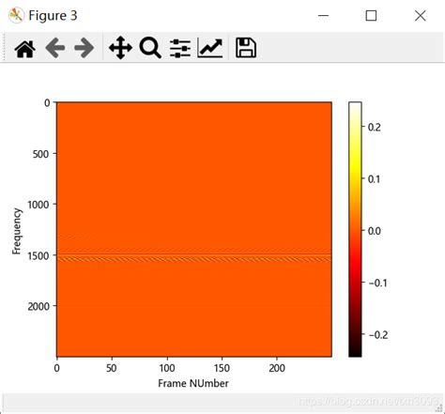Toggle the Pan axes tool
Image resolution: width=445 pixels, height=414 pixels.
pos(120,48)
